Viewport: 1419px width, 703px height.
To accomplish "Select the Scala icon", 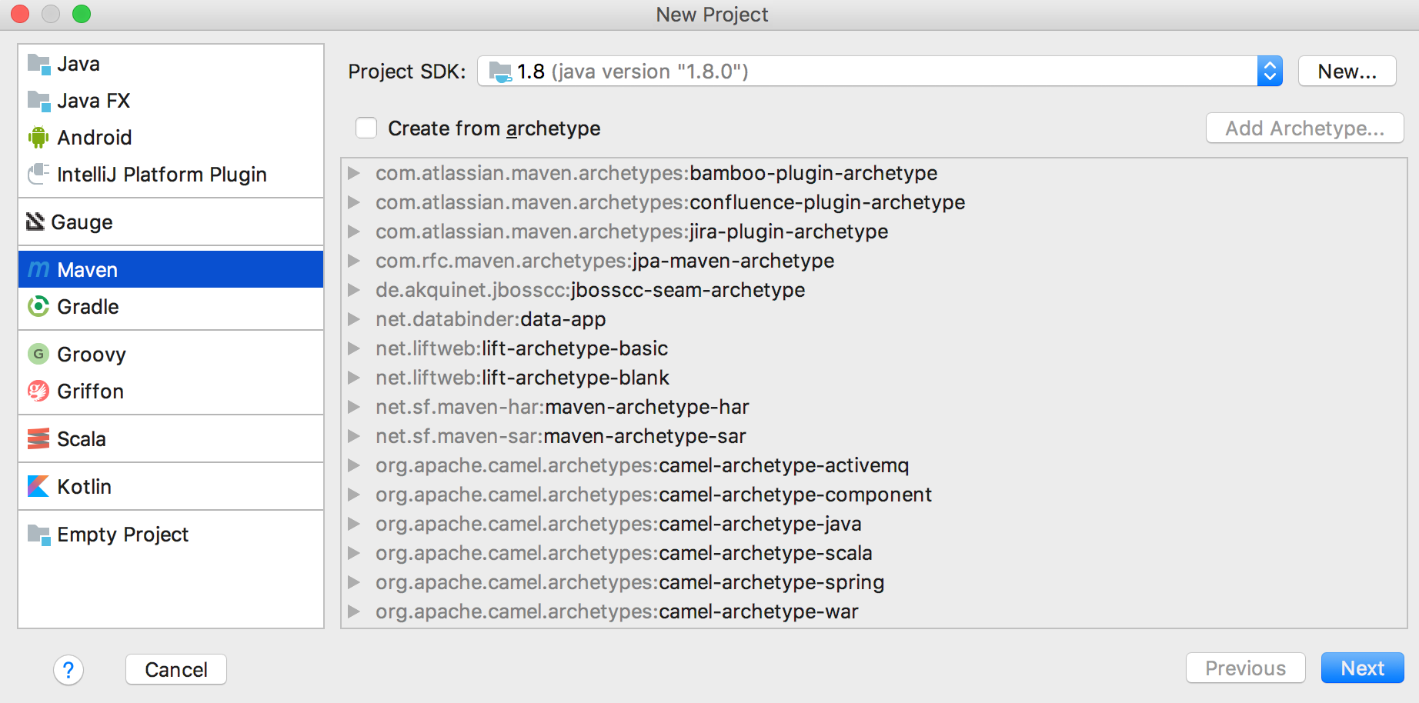I will 38,439.
